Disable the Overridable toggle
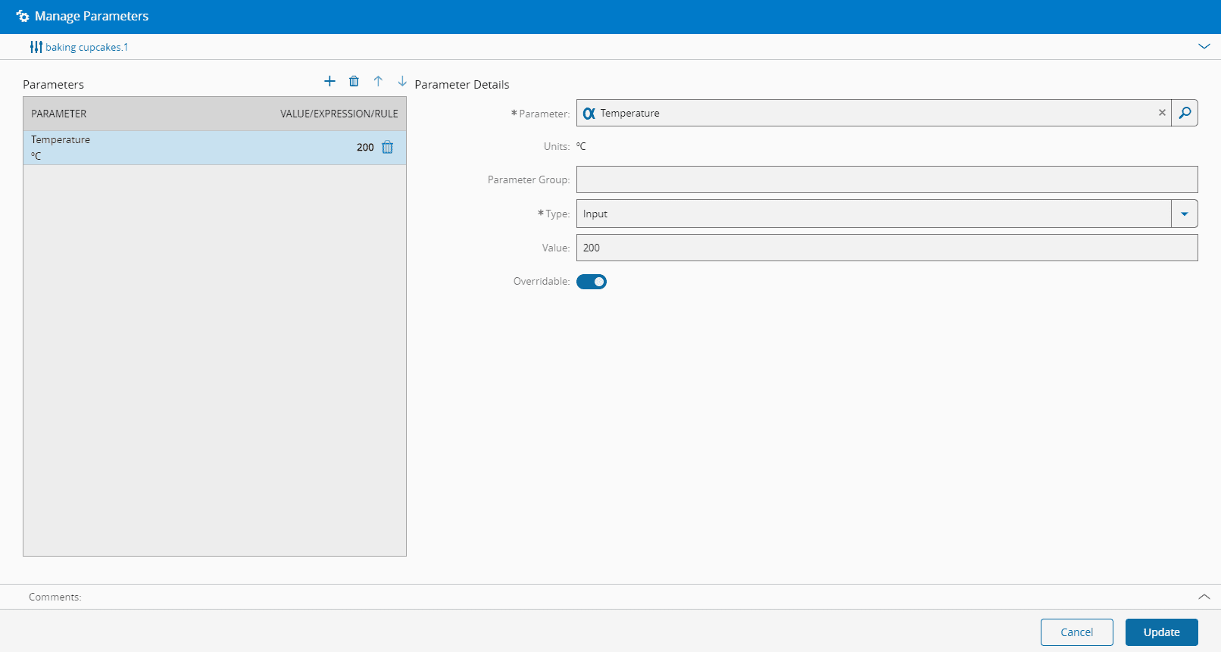 (x=592, y=282)
